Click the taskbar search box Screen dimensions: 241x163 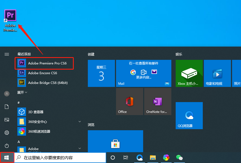(x=60, y=158)
